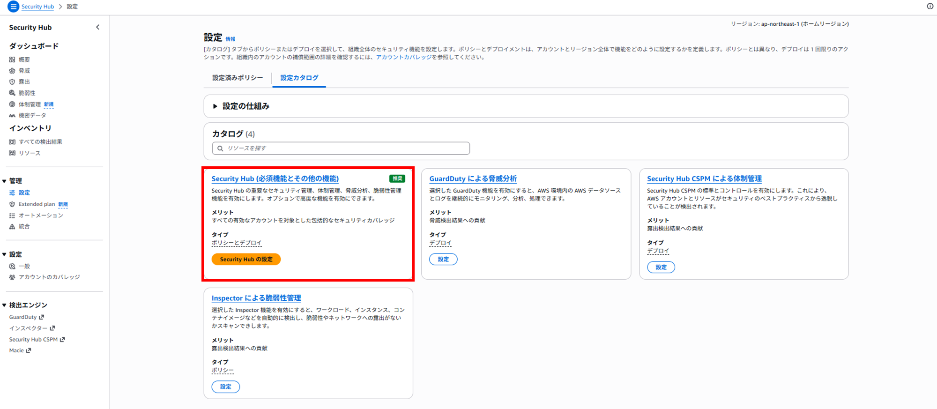Click 設定 button on Inspector card
Screen dimensions: 937x409
(x=226, y=387)
